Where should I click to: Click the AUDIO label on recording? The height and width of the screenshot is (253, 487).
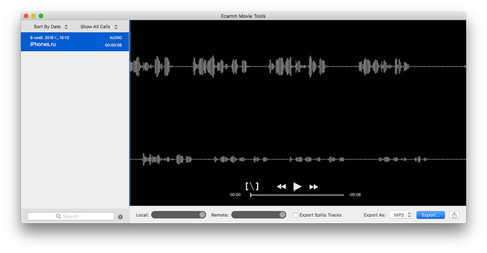115,38
